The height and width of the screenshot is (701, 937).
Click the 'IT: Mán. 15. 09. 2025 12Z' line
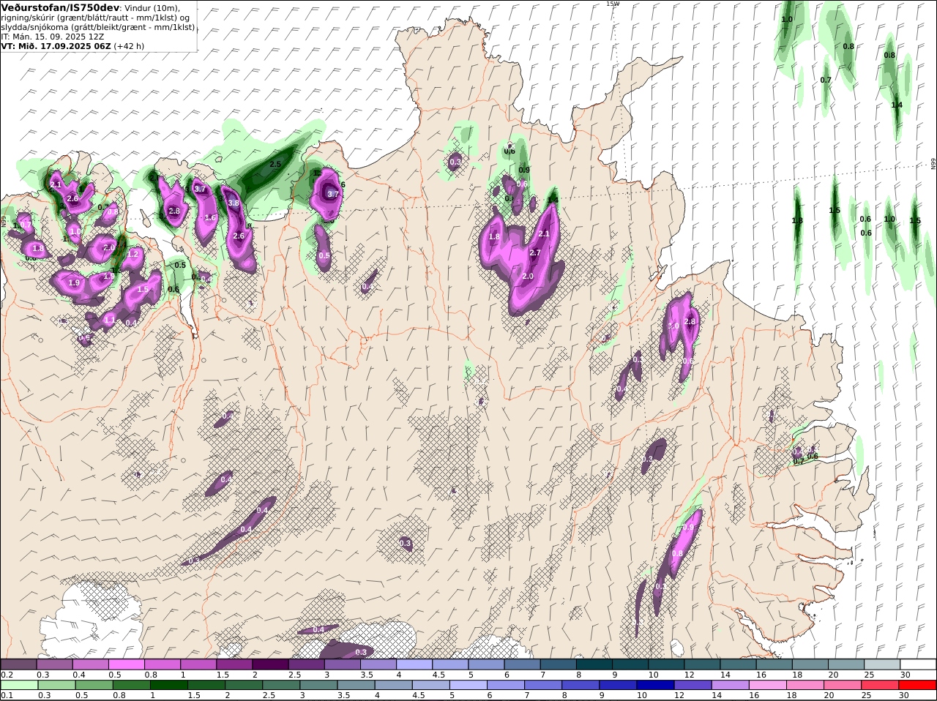pyautogui.click(x=53, y=36)
